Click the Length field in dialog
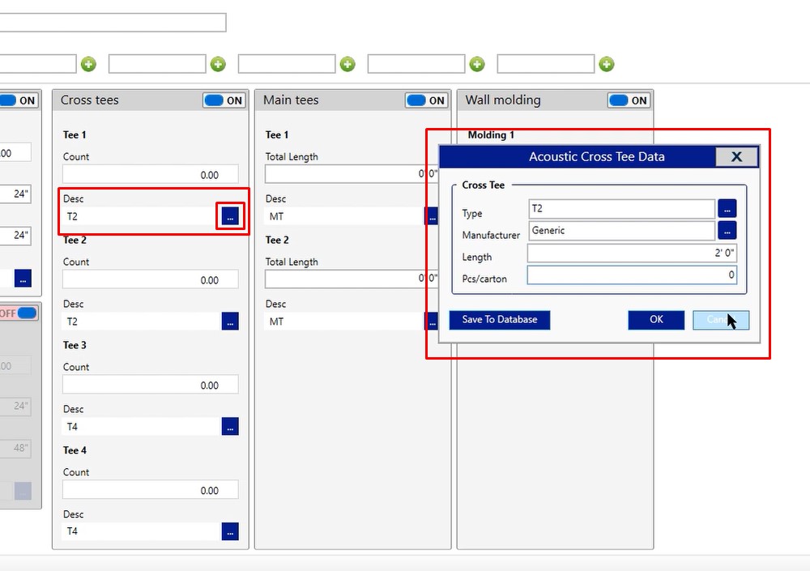The height and width of the screenshot is (571, 810). pyautogui.click(x=632, y=254)
